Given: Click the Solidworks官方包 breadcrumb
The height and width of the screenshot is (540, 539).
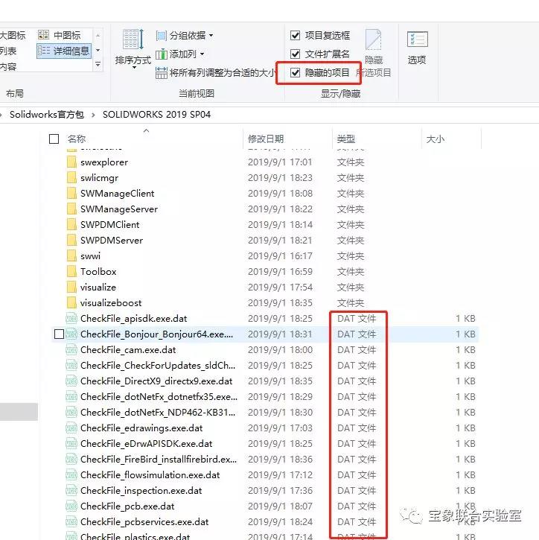Looking at the screenshot, I should click(x=47, y=115).
